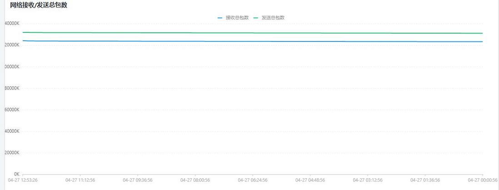
Task: Click the 0K y-axis label
Action: coord(17,175)
